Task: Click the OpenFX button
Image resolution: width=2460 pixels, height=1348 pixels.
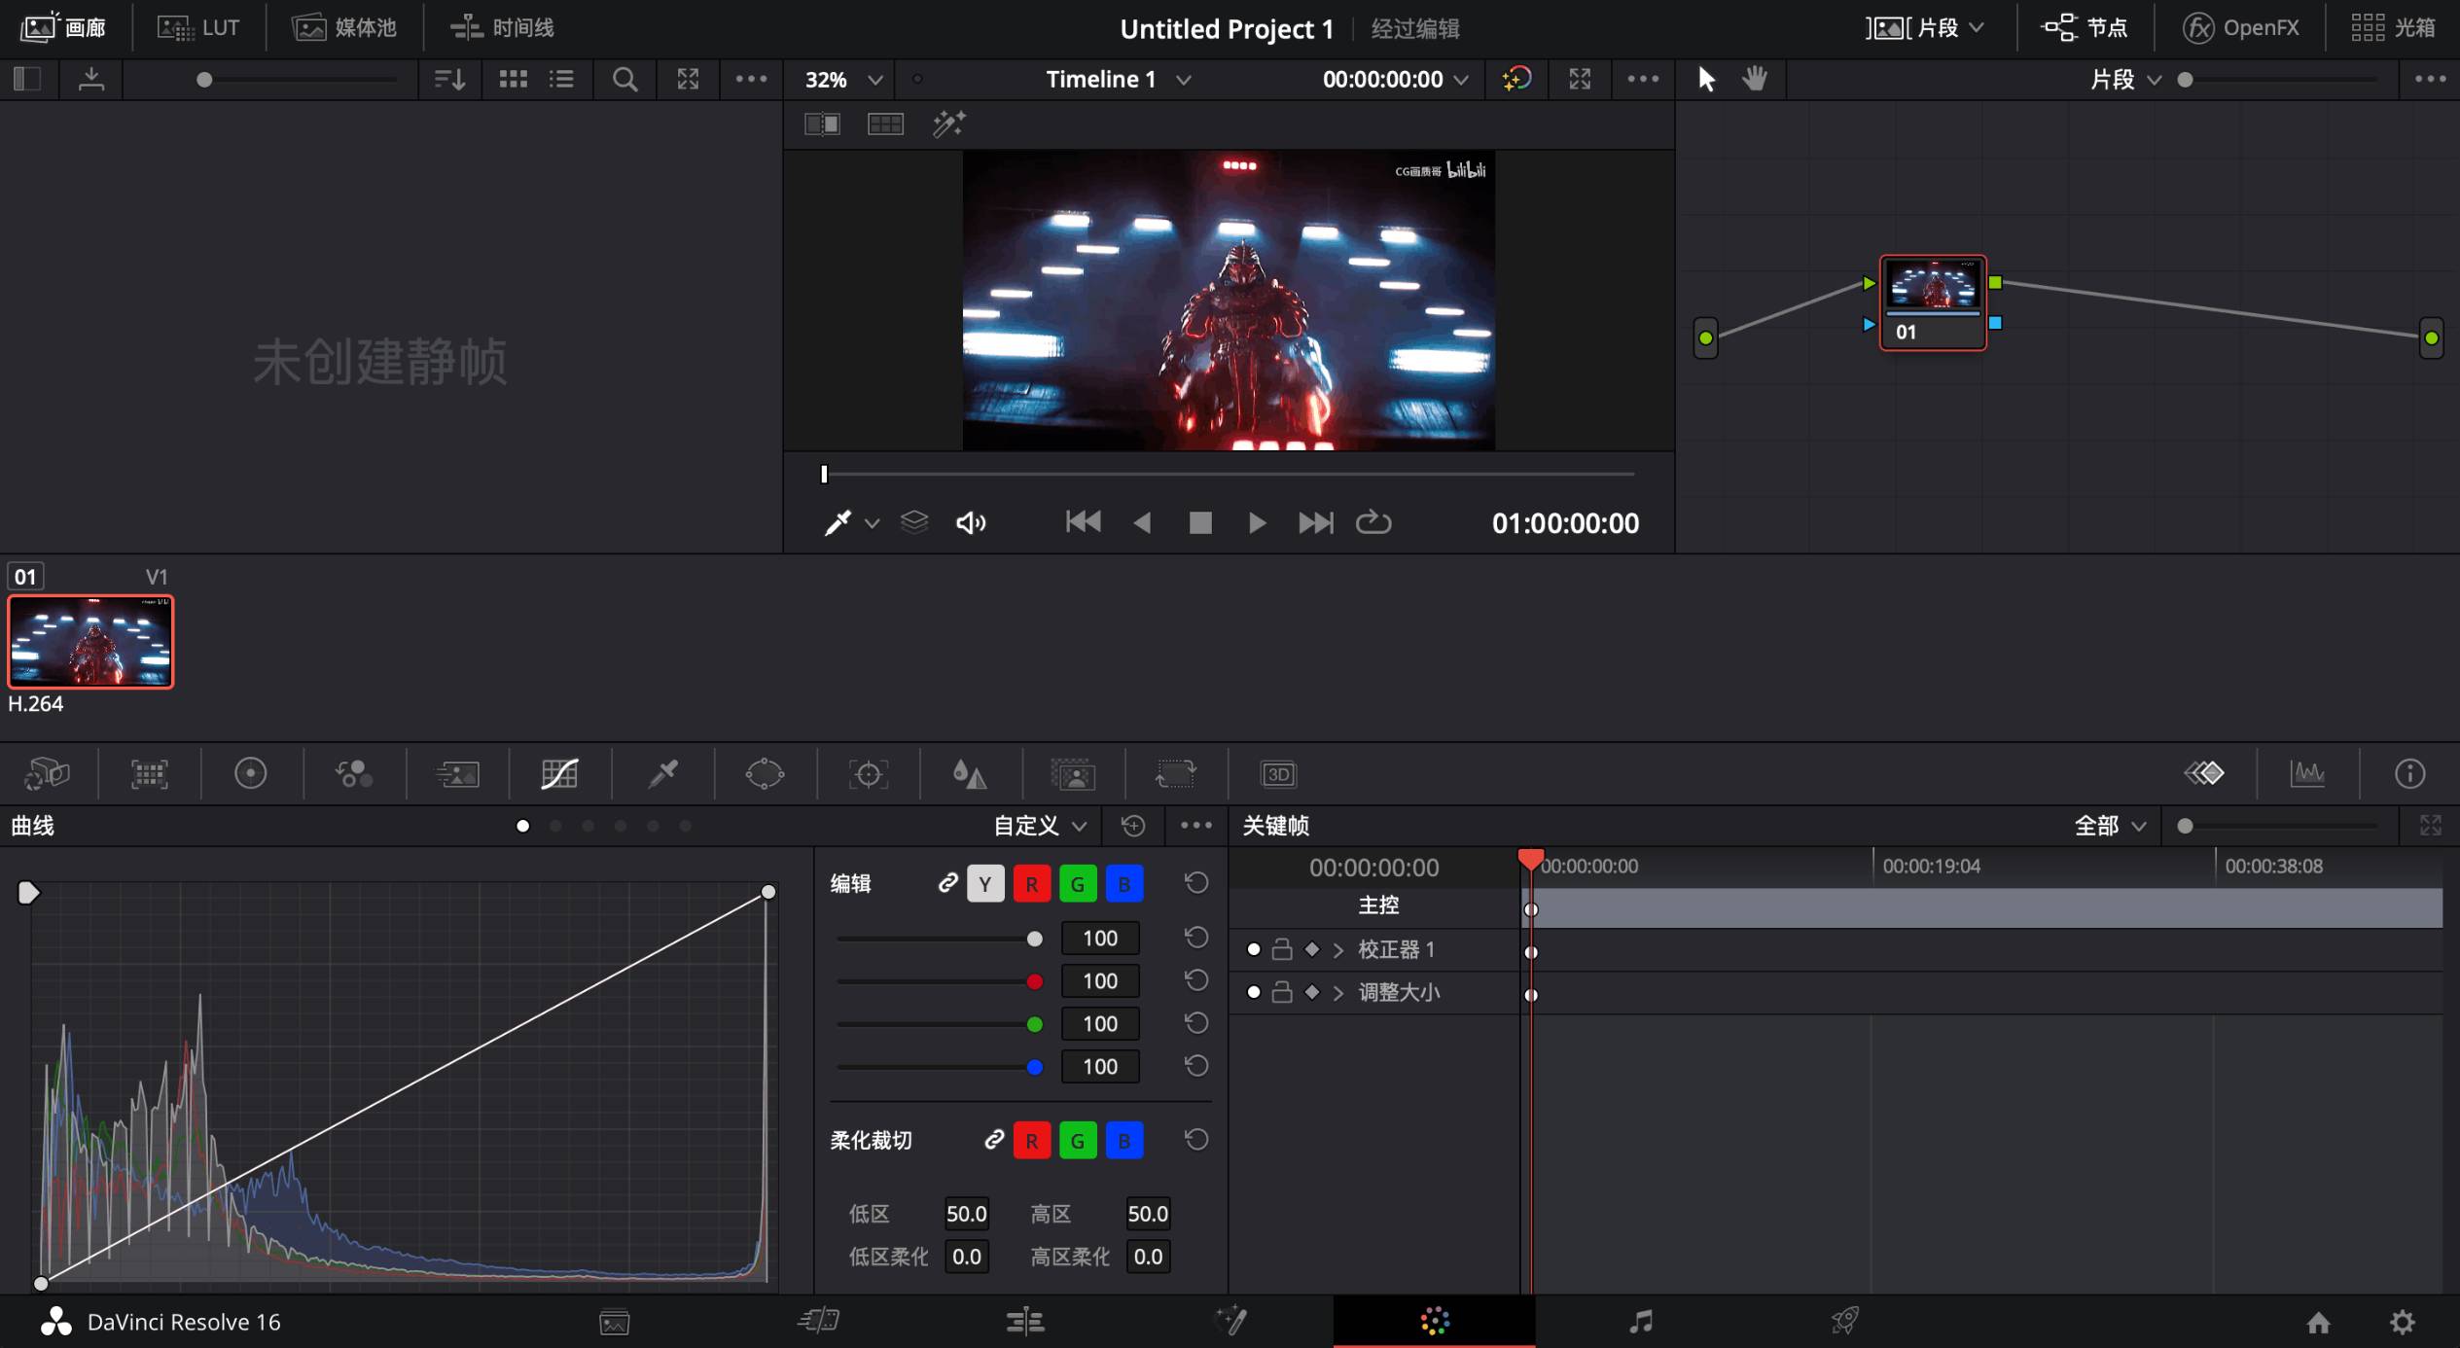Action: click(x=2241, y=27)
